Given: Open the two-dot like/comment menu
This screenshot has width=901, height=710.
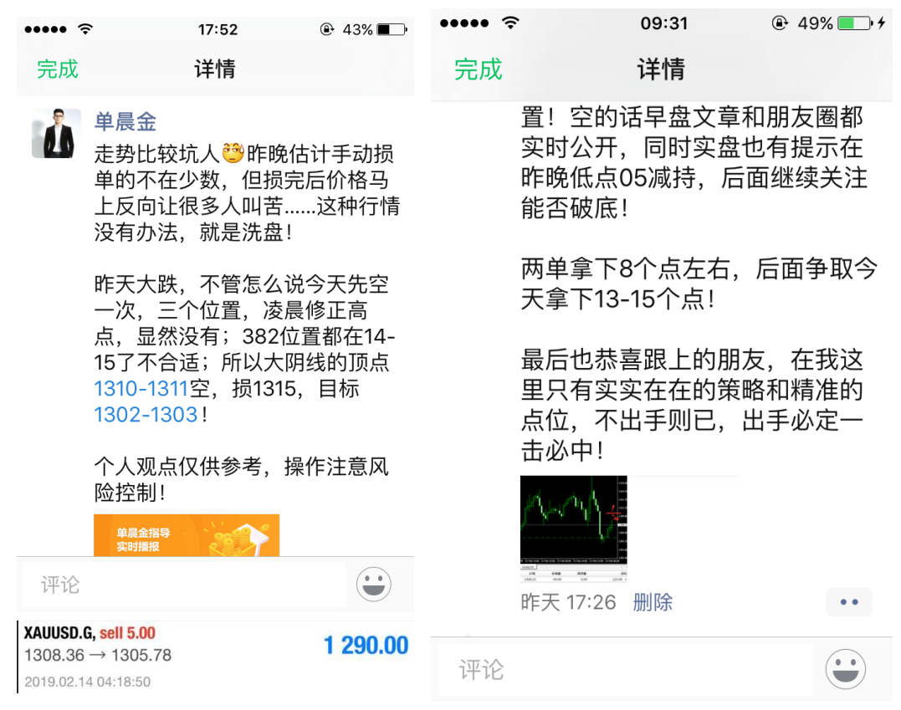Looking at the screenshot, I should point(849,602).
